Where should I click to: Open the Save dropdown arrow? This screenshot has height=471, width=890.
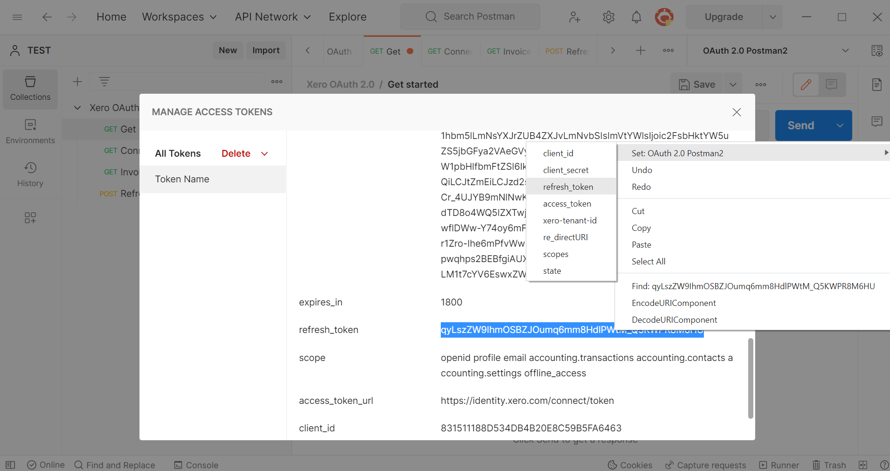733,84
